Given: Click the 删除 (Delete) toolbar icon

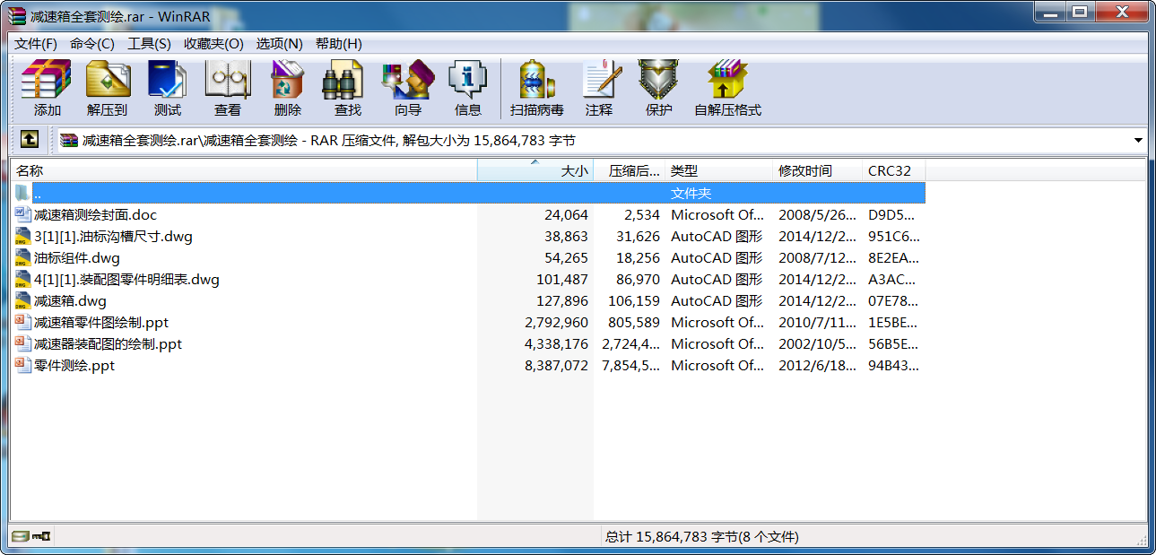Looking at the screenshot, I should pyautogui.click(x=287, y=80).
